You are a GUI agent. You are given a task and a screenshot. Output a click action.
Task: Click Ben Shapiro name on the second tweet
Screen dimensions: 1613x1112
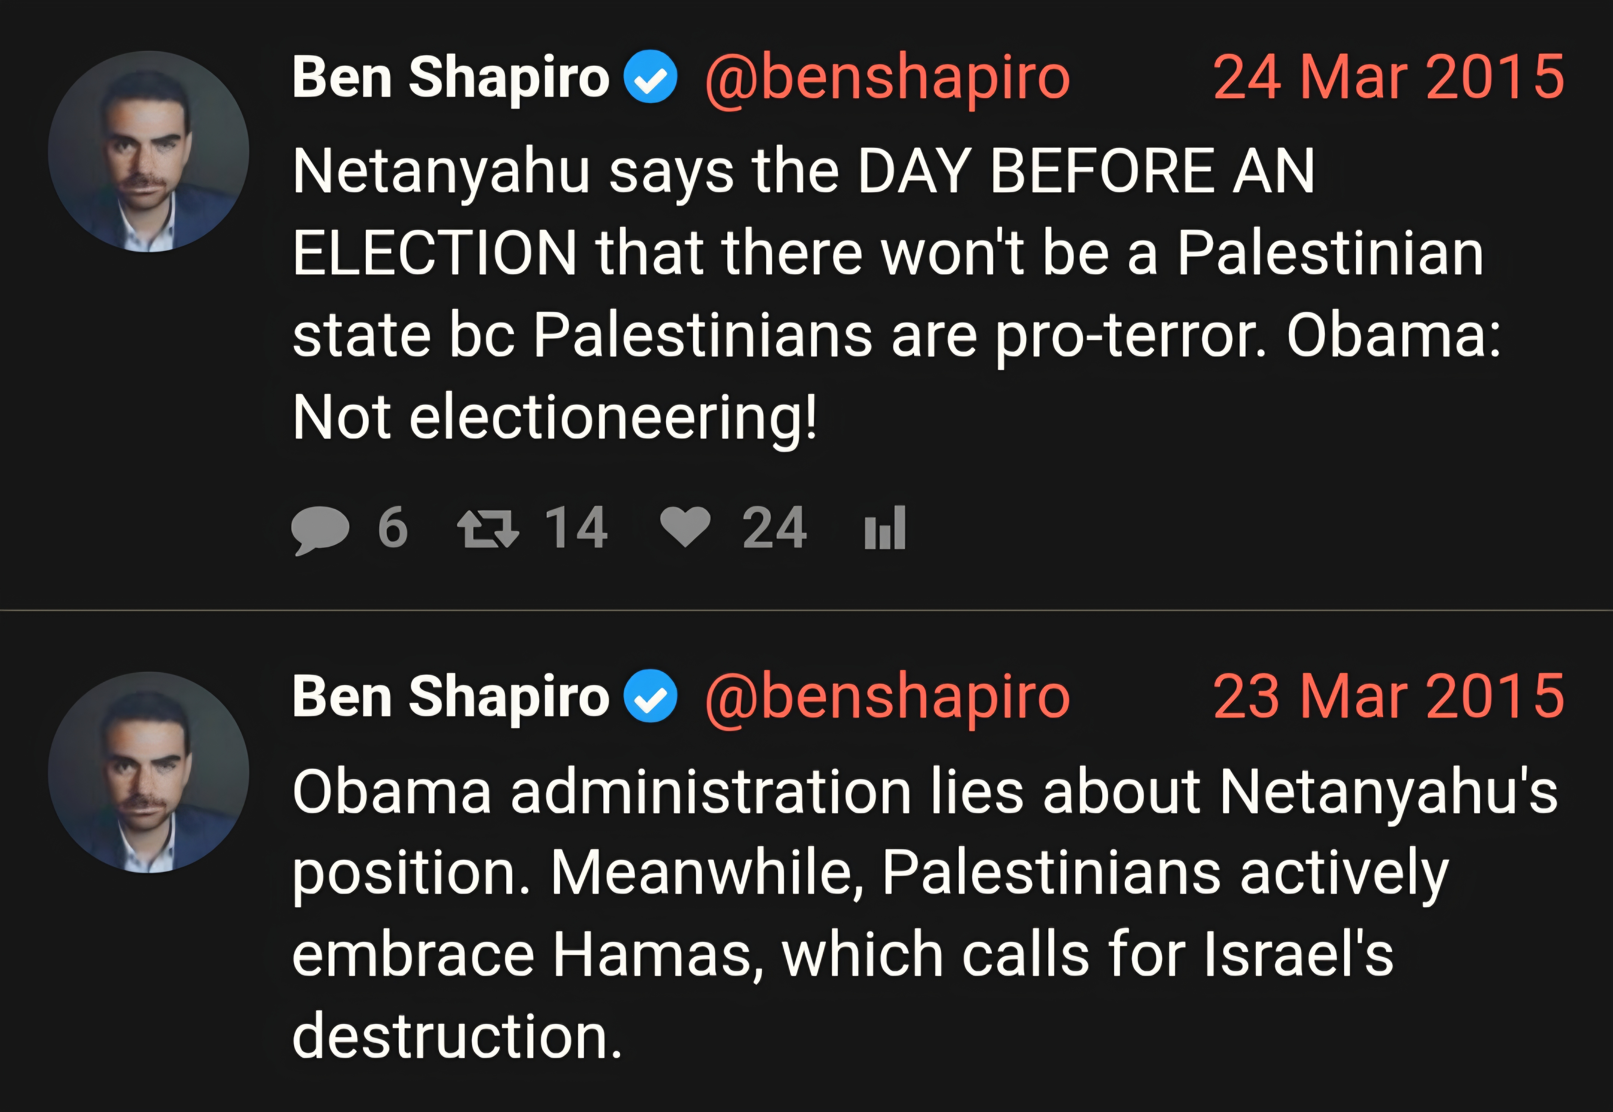click(451, 697)
